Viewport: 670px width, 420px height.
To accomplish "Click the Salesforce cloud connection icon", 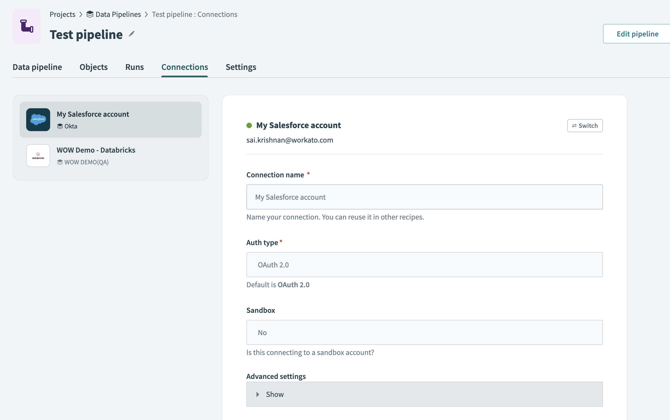I will pos(38,120).
